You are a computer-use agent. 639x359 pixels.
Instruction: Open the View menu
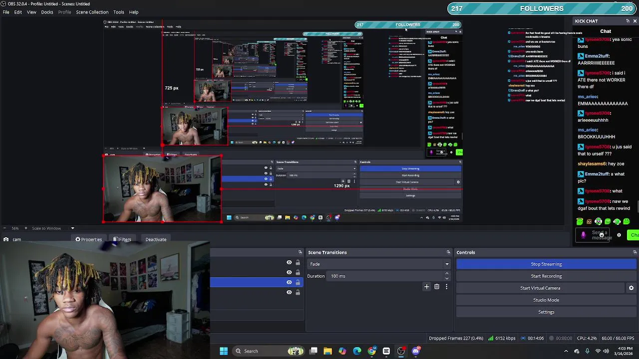[31, 12]
